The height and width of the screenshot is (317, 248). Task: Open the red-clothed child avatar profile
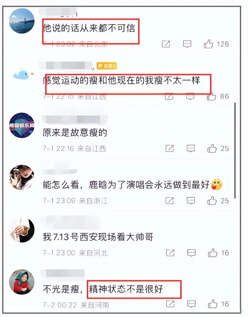click(22, 282)
